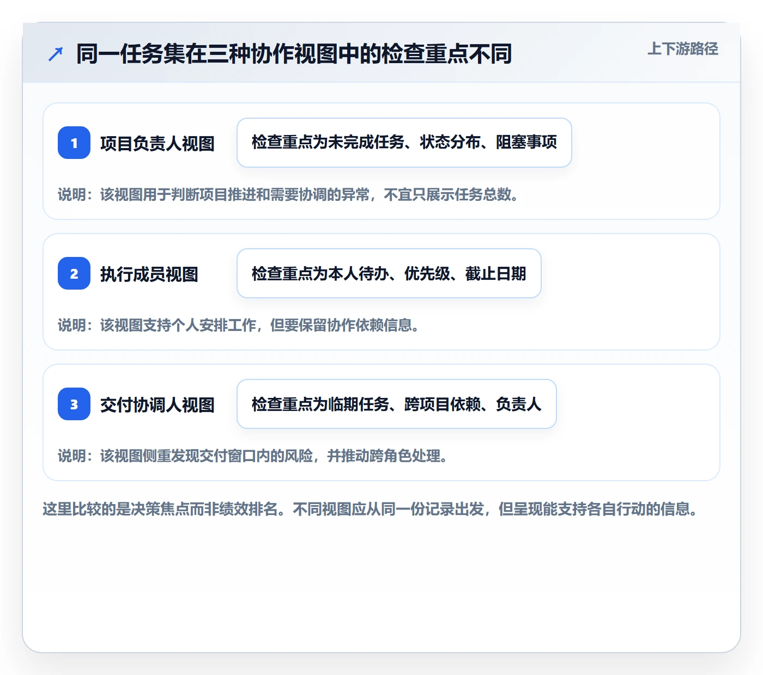Viewport: 763px width, 675px height.
Task: Click the 上下游路径 label in the header
Action: click(683, 49)
